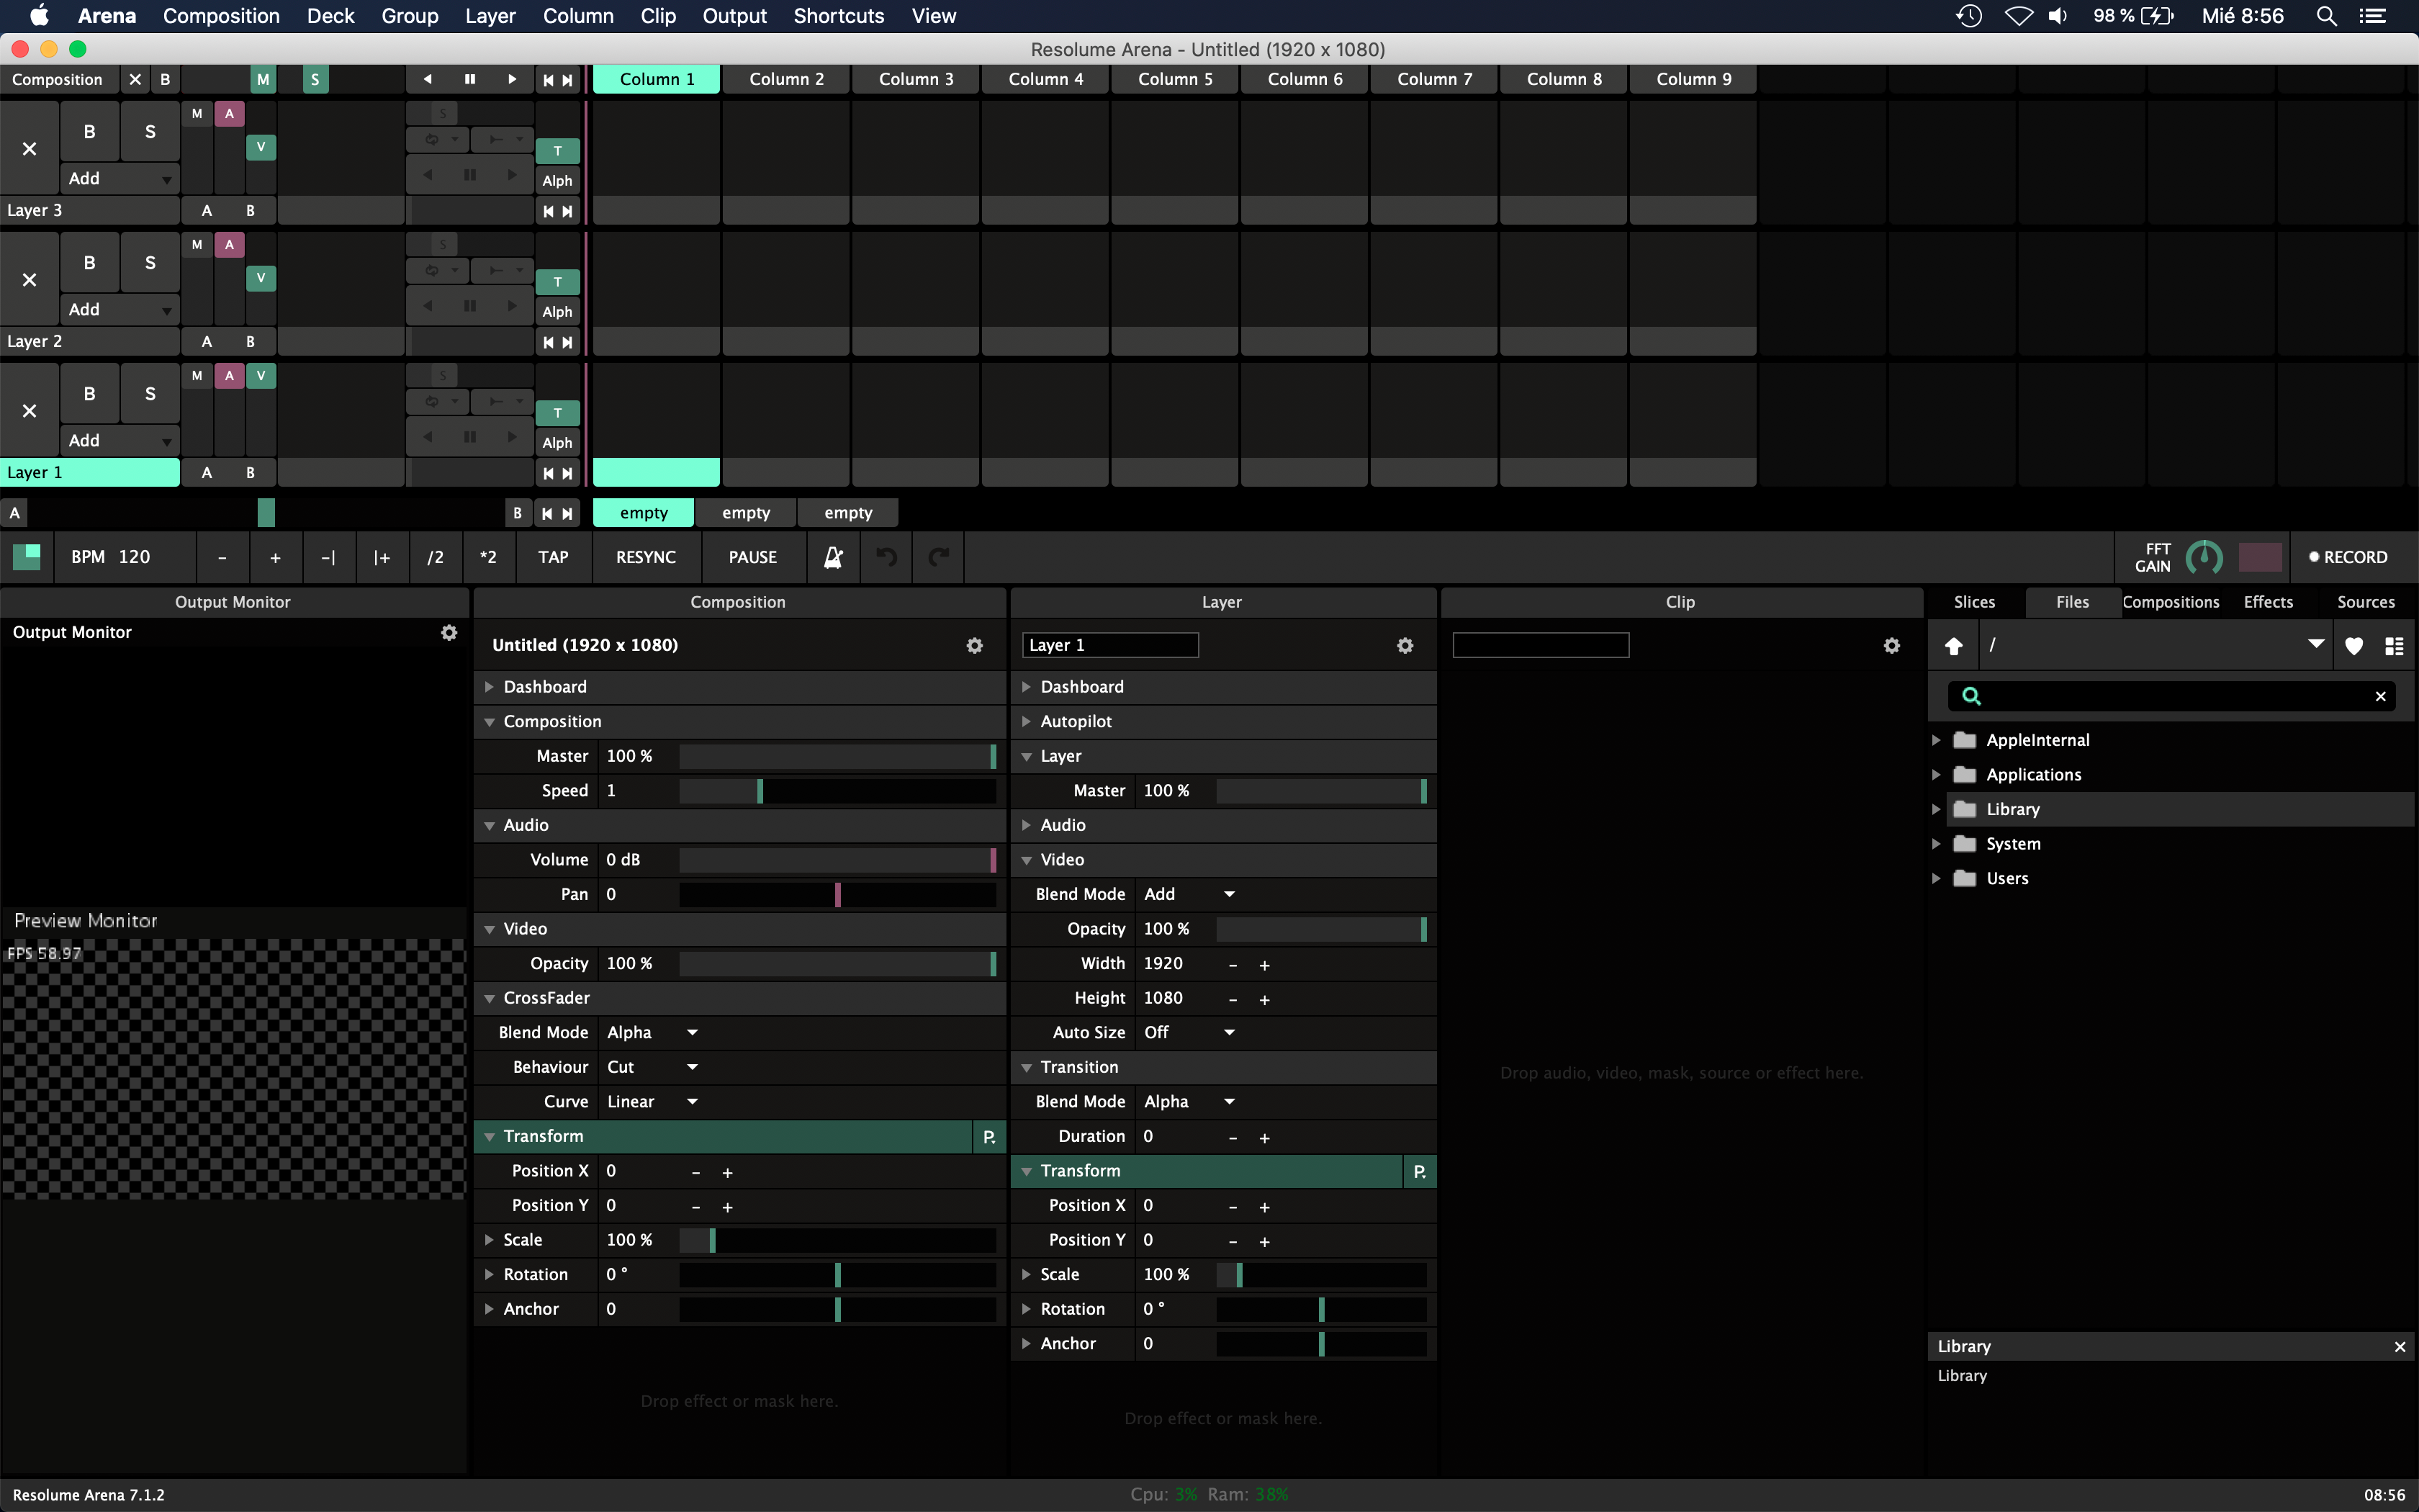Expand the Library folder in Files

pyautogui.click(x=1936, y=809)
